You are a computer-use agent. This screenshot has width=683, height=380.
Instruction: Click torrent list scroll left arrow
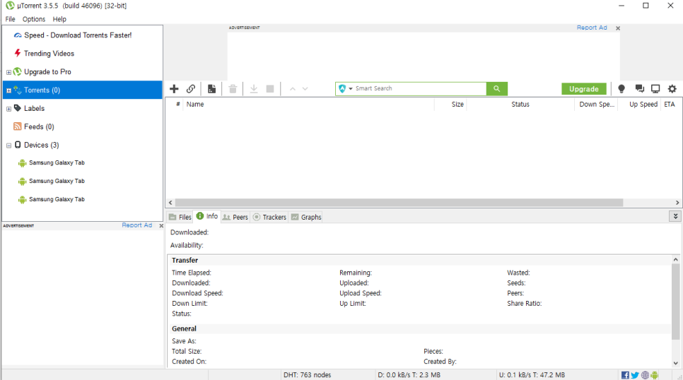(170, 203)
